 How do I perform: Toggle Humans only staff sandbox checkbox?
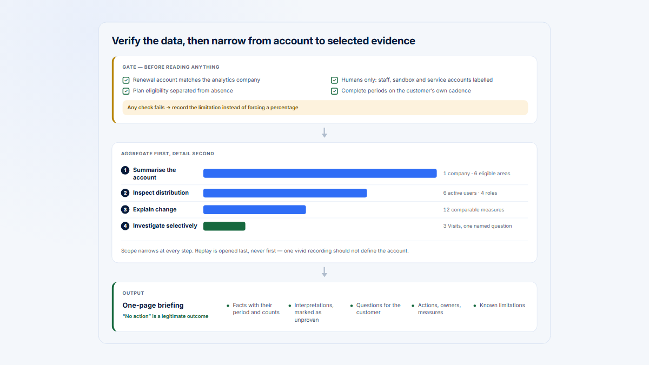pyautogui.click(x=334, y=80)
